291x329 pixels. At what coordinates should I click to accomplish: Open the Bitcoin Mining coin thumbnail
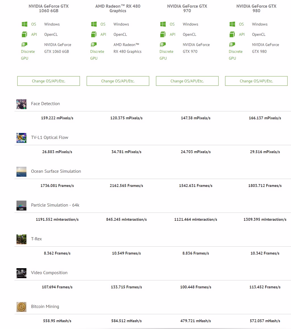(x=21, y=307)
